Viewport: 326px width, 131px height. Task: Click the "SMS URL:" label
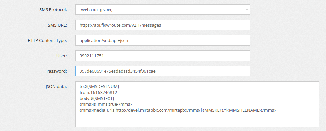tap(57, 25)
